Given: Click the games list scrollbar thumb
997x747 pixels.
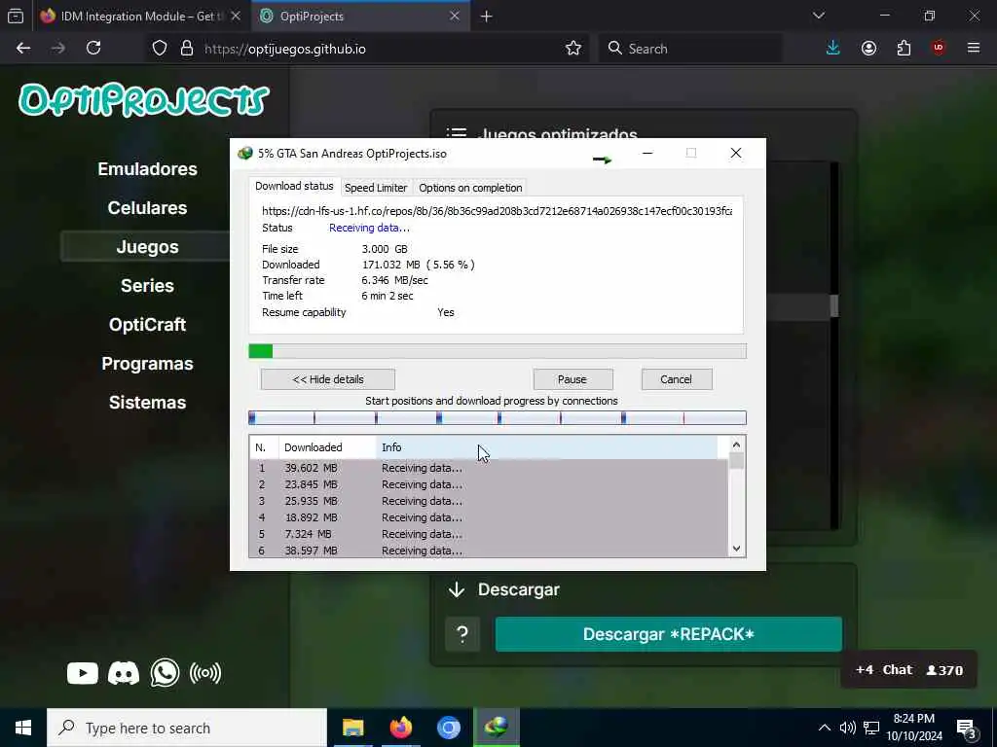Looking at the screenshot, I should pyautogui.click(x=834, y=305).
